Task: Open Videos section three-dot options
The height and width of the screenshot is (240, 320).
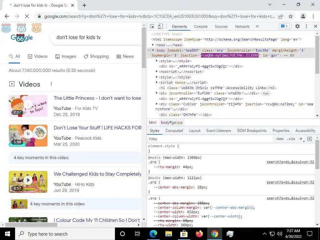Action: pos(51,84)
